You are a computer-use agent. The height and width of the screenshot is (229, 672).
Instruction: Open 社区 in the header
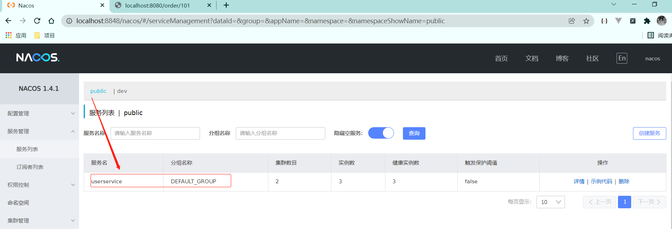pyautogui.click(x=593, y=58)
